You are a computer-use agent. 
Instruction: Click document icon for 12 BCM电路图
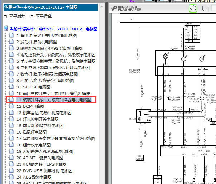[11, 106]
